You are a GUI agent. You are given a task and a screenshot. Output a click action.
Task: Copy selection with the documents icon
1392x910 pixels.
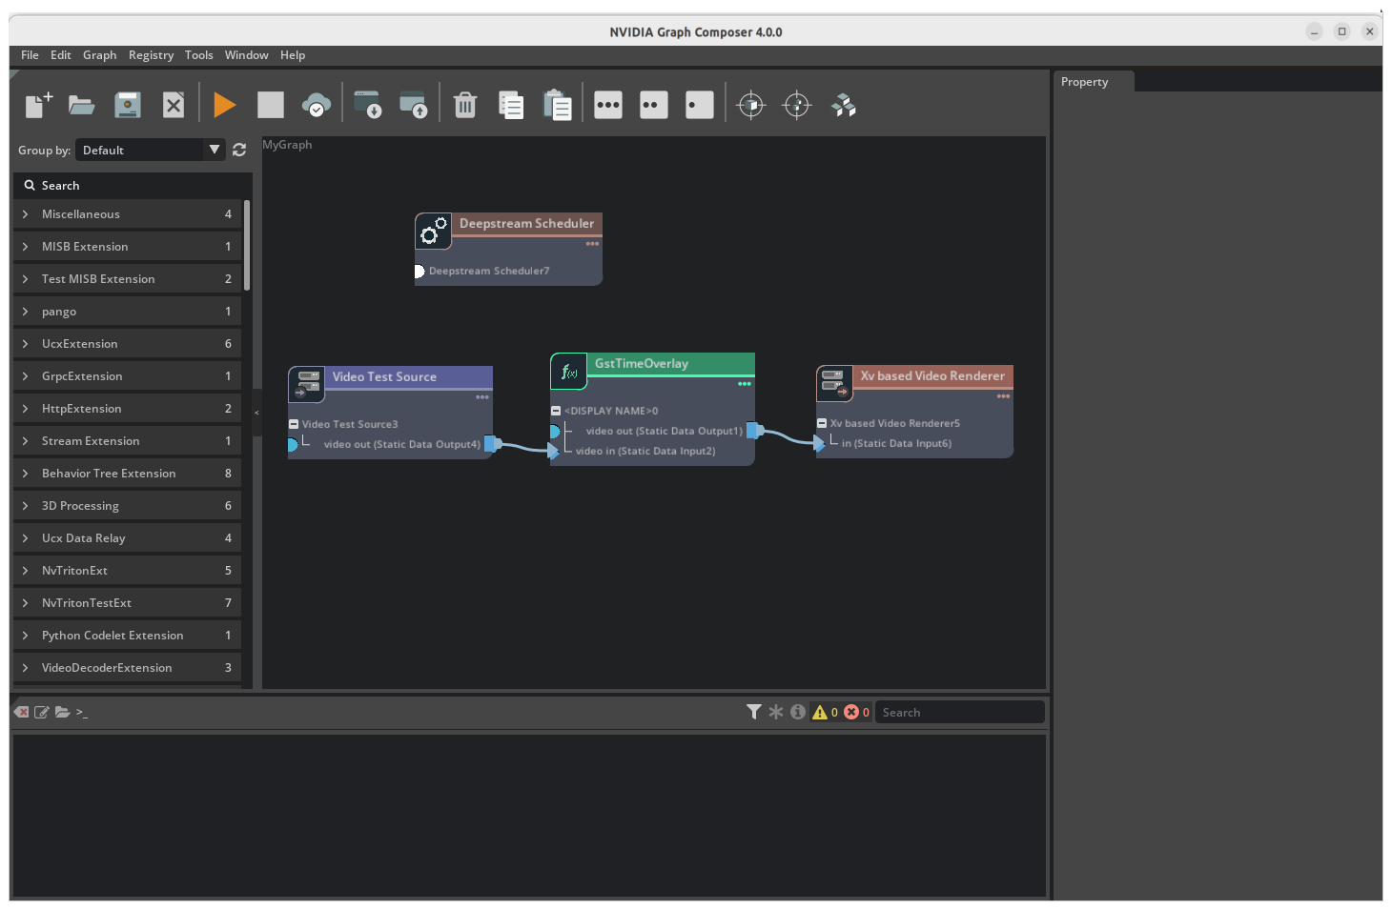click(x=511, y=105)
